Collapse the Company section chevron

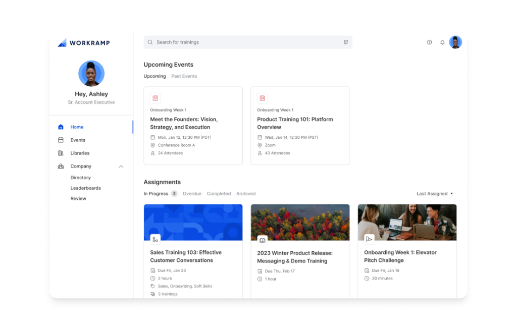point(121,167)
